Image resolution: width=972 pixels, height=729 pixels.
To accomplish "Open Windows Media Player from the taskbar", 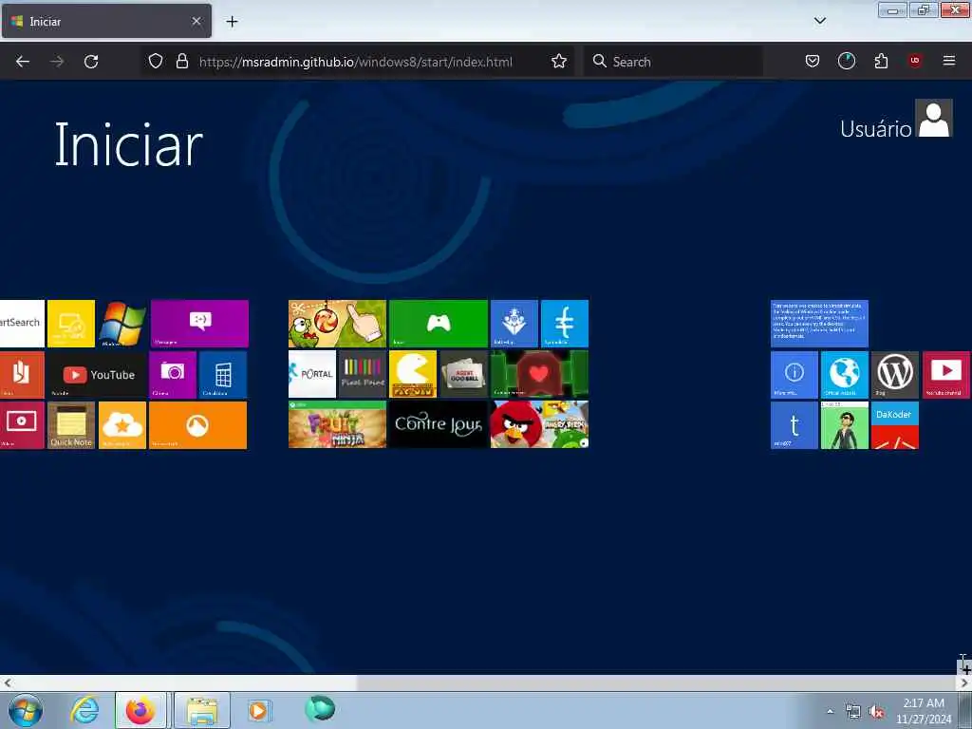I will coord(258,710).
